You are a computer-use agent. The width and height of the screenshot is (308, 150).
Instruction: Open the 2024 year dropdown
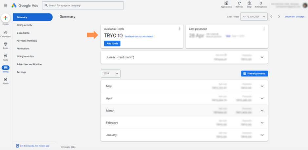[x=111, y=73]
